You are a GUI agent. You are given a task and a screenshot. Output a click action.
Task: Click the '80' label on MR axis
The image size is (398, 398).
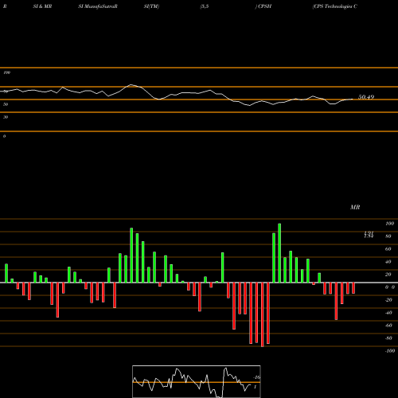pyautogui.click(x=388, y=236)
